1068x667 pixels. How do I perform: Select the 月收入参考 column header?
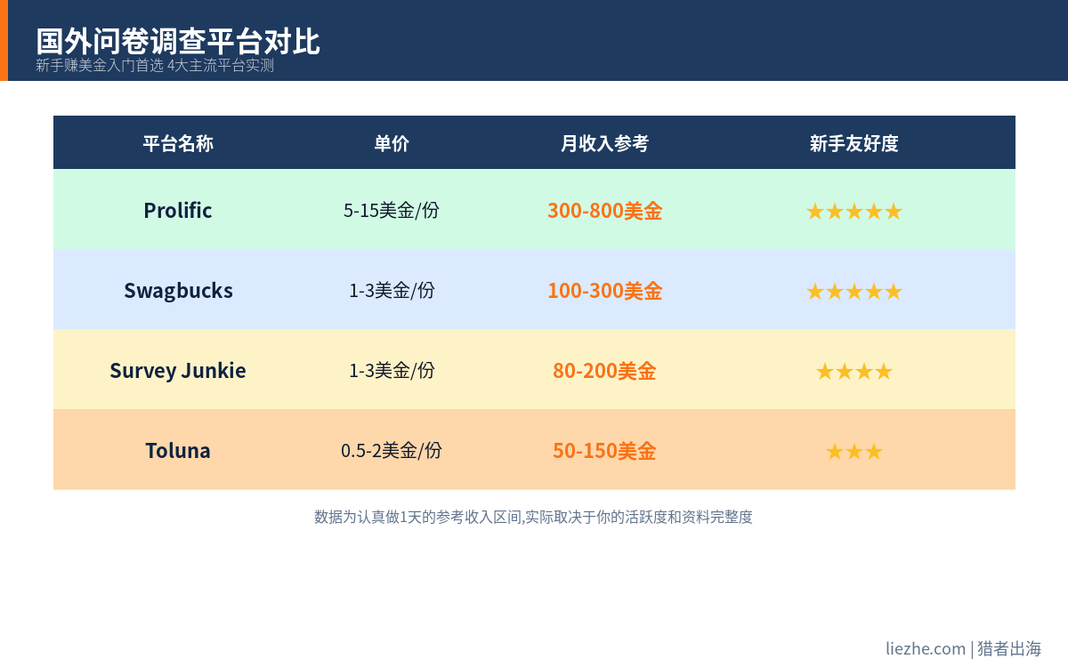pyautogui.click(x=605, y=143)
